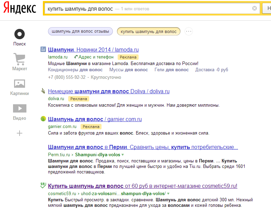Click the cosmetic59 favicon
Image resolution: width=271 pixels, height=213 pixels.
point(43,185)
